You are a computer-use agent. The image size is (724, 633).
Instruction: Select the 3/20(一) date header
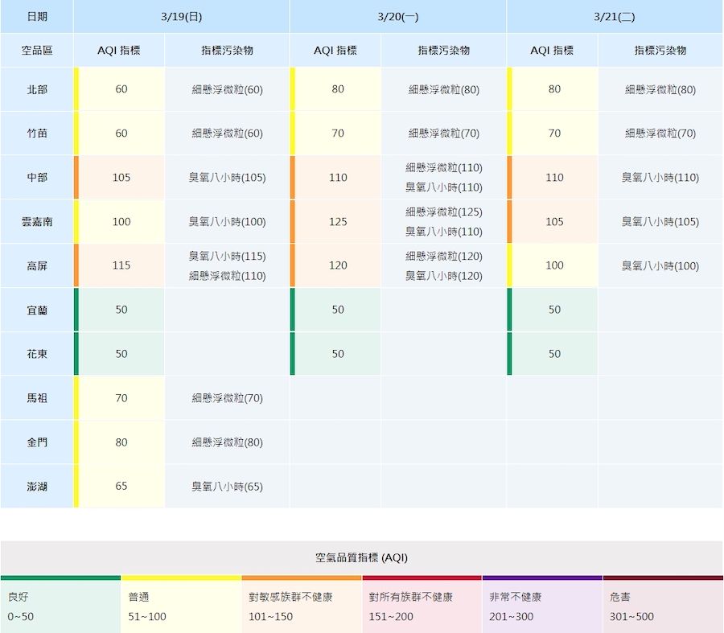[x=398, y=17]
